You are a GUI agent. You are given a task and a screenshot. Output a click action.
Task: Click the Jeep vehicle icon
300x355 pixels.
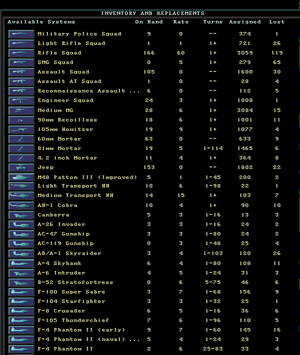click(x=21, y=167)
